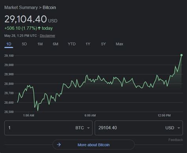Open the Feedback link
Viewport: 187px width, 153px height.
tap(176, 140)
